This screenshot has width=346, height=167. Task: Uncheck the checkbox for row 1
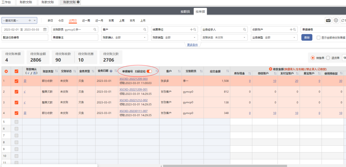pyautogui.click(x=16, y=81)
